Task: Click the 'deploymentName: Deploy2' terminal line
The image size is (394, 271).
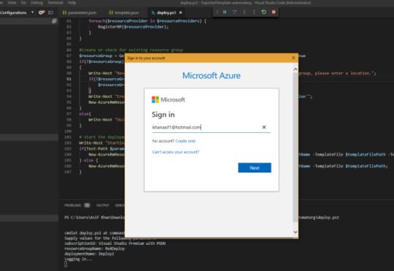Action: [x=89, y=254]
